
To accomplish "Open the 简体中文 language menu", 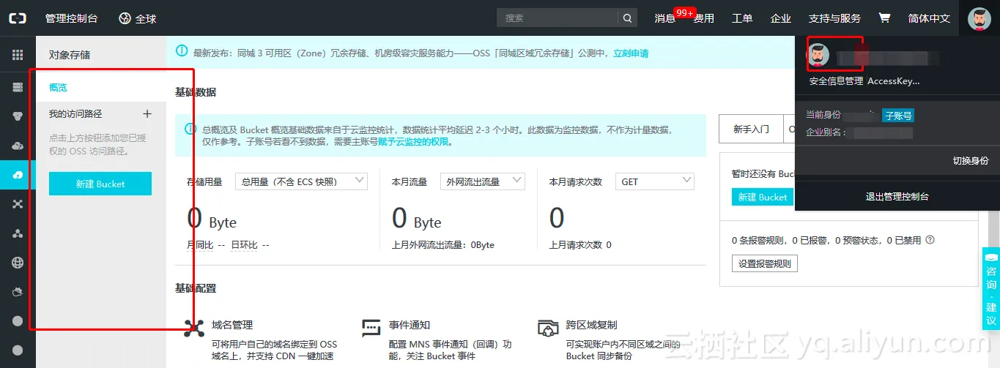I will [928, 18].
